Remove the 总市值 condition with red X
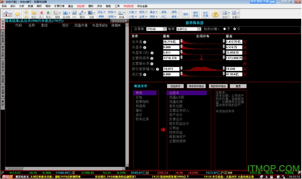The image size is (302, 179). (245, 42)
